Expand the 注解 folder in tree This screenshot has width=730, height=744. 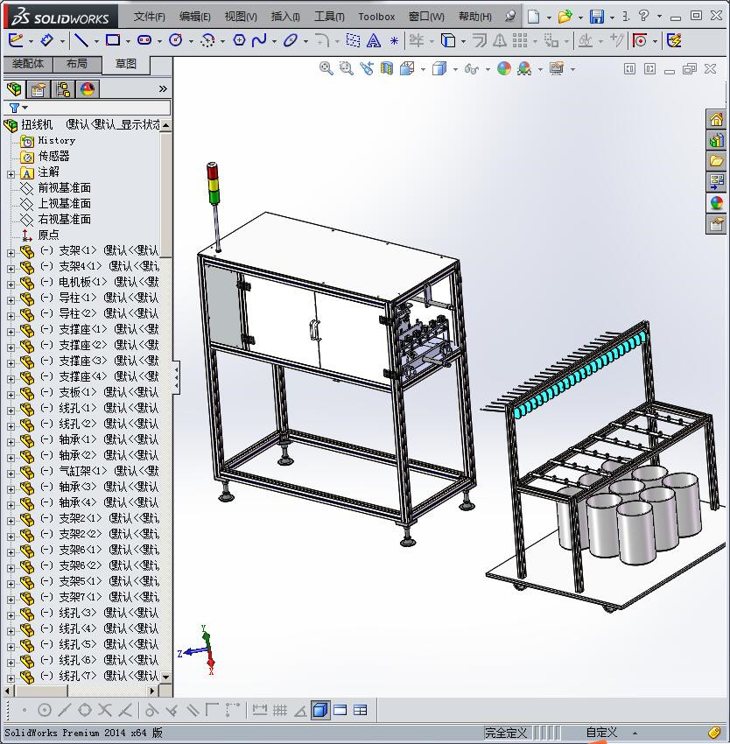11,174
